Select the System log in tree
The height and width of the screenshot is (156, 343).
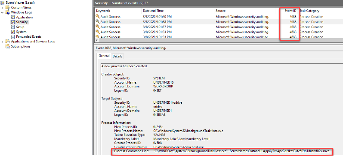[x=21, y=32]
